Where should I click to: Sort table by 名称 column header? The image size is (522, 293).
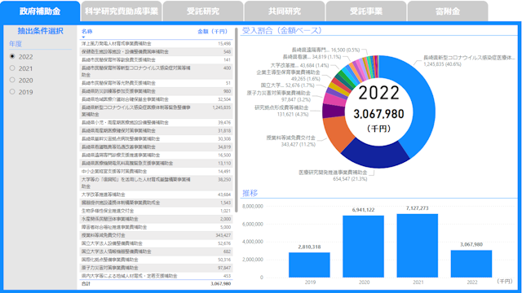pyautogui.click(x=87, y=31)
